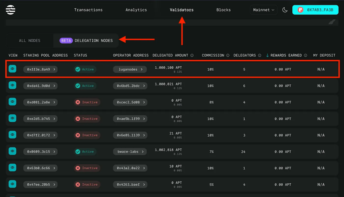Click Inactive status badge for 0xd081…2a8e

tap(87, 102)
